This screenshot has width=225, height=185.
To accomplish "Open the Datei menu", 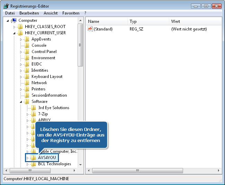I will pyautogui.click(x=10, y=13).
